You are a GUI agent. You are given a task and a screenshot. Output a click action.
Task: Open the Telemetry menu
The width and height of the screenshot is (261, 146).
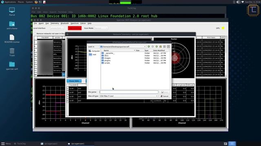click(x=55, y=24)
